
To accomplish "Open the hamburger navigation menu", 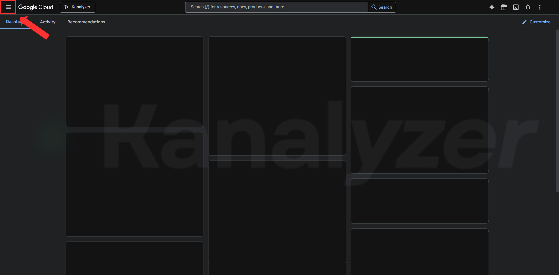I will tap(8, 7).
